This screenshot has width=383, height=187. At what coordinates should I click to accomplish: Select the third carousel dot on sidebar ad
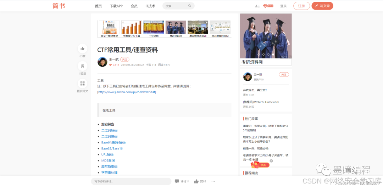pyautogui.click(x=268, y=55)
